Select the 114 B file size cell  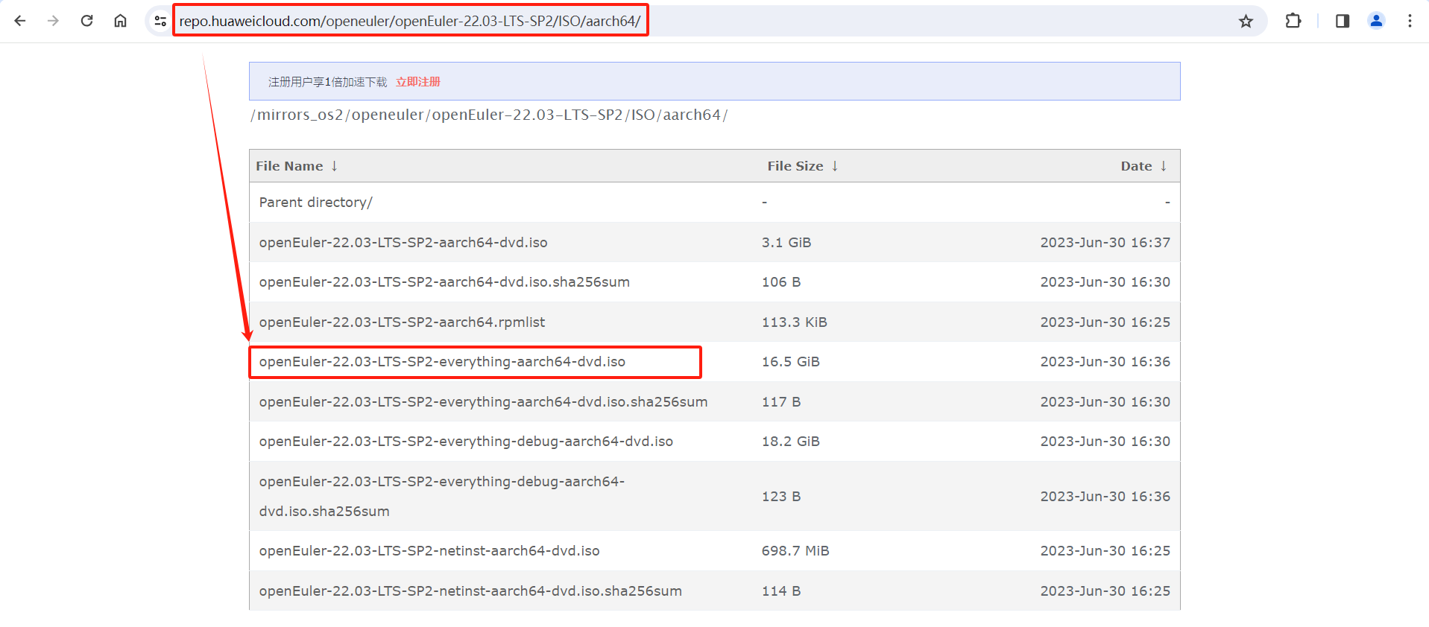tap(781, 591)
